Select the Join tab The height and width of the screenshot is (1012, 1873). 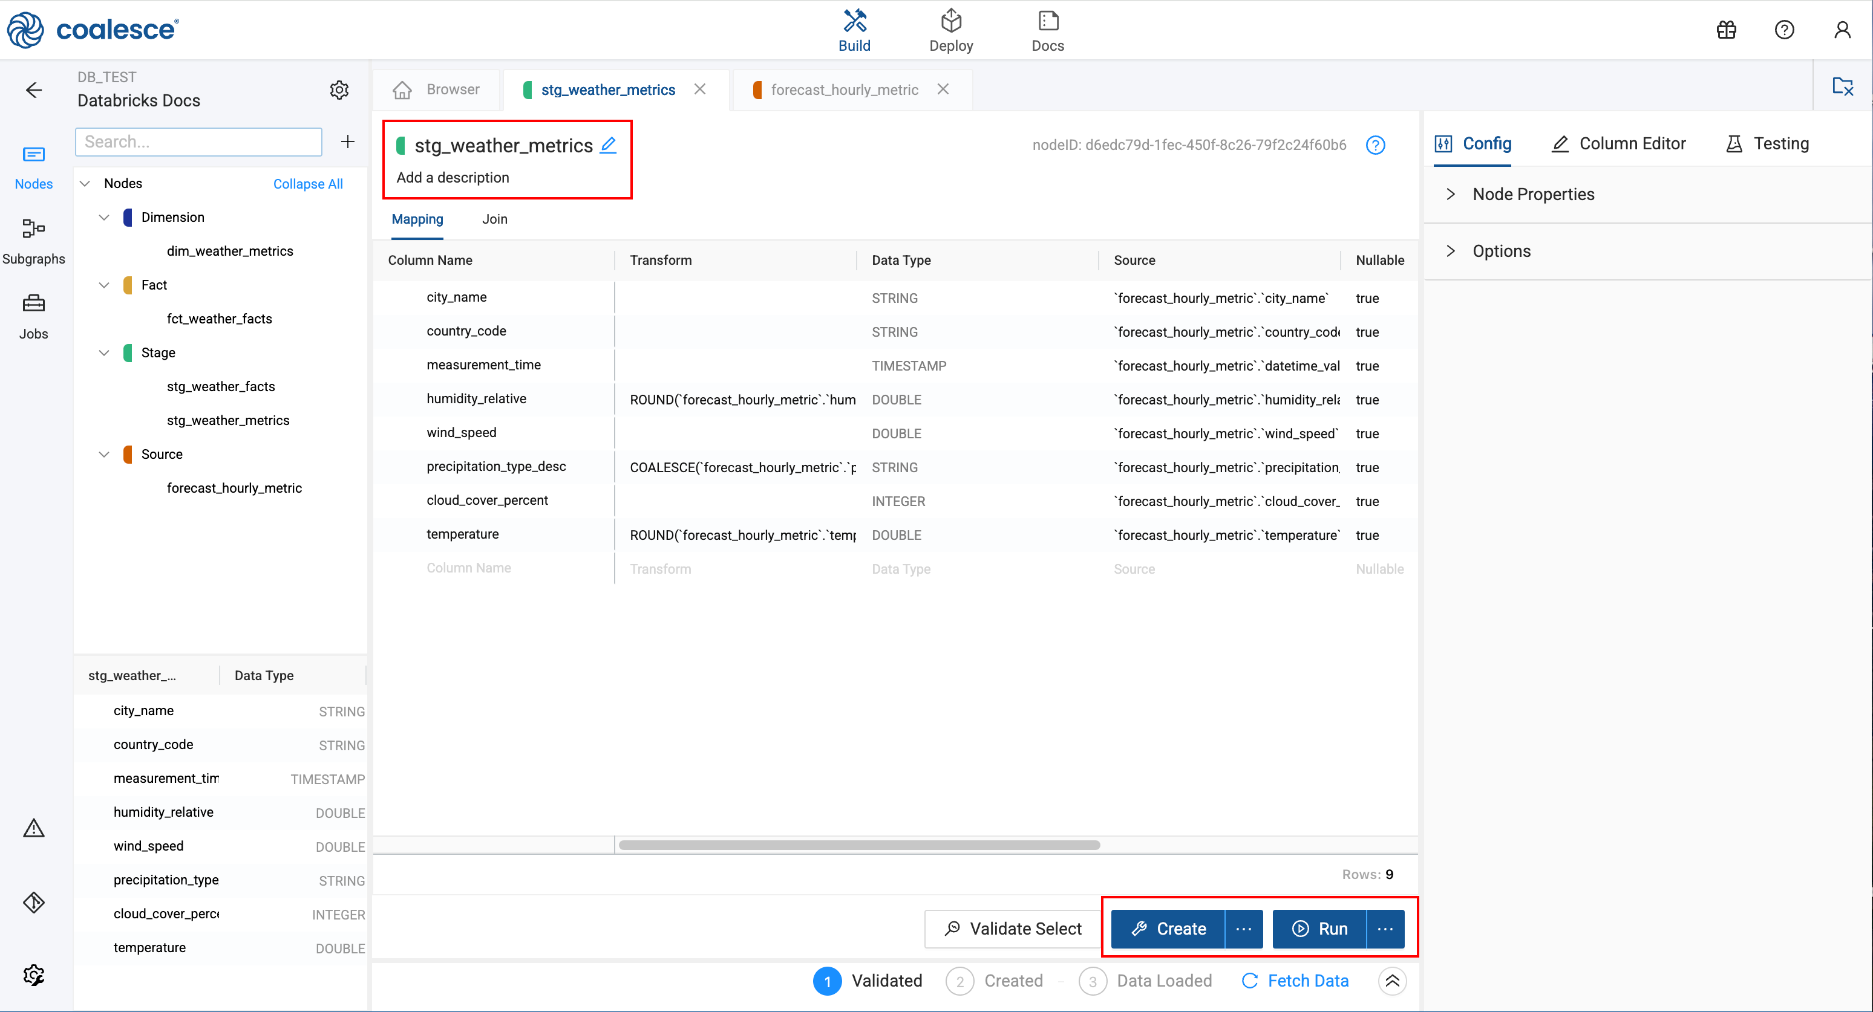[494, 219]
